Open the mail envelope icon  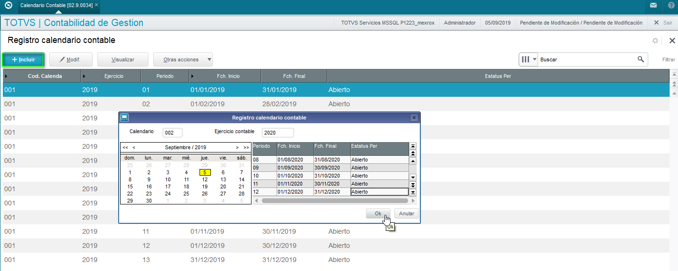[x=653, y=5]
